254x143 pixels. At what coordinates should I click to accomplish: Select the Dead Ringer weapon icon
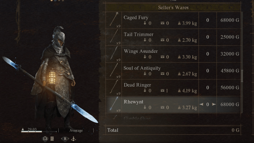(114, 87)
